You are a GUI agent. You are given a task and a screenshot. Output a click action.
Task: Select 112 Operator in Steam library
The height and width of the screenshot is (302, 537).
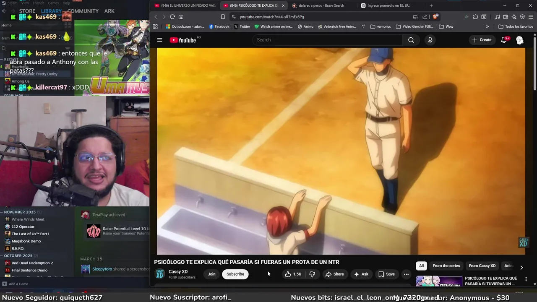click(x=23, y=226)
